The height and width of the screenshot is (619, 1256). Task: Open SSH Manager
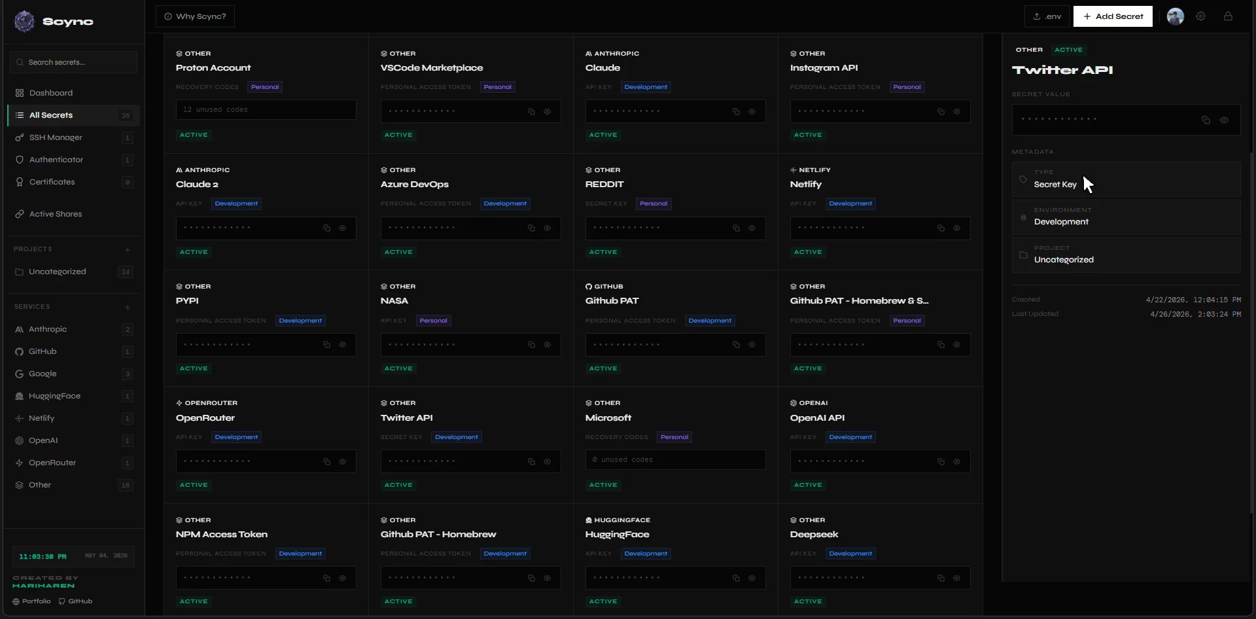pyautogui.click(x=73, y=137)
